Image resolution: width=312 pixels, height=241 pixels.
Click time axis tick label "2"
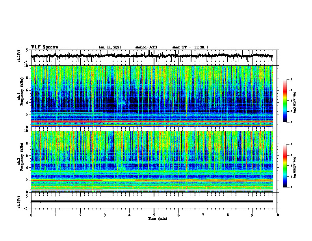click(80, 215)
